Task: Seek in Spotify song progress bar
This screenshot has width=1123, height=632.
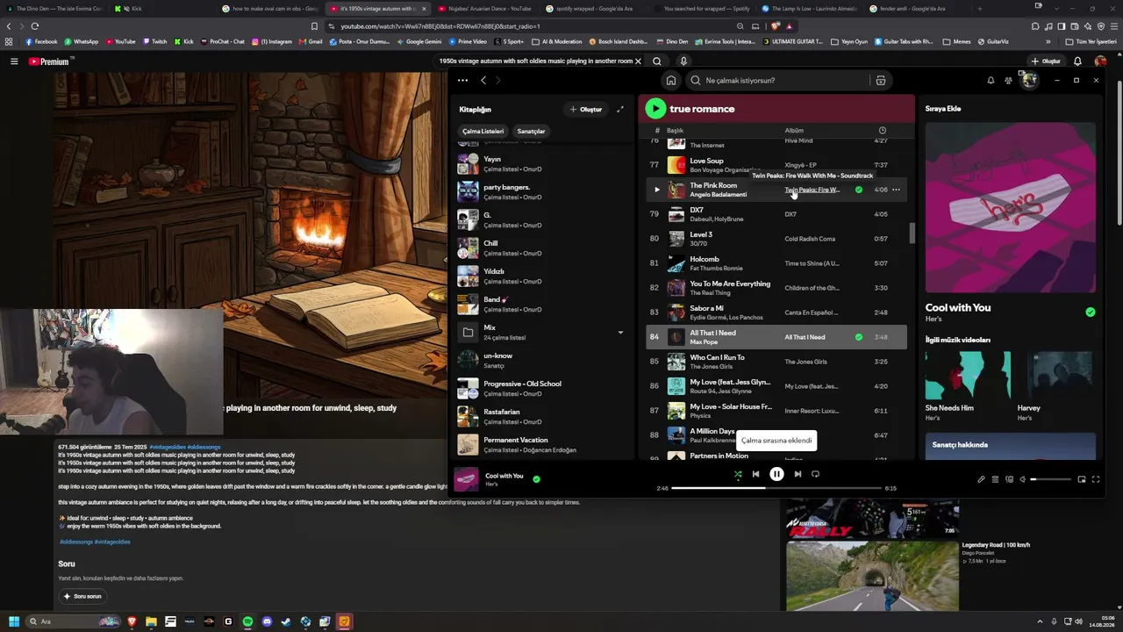Action: 776,488
